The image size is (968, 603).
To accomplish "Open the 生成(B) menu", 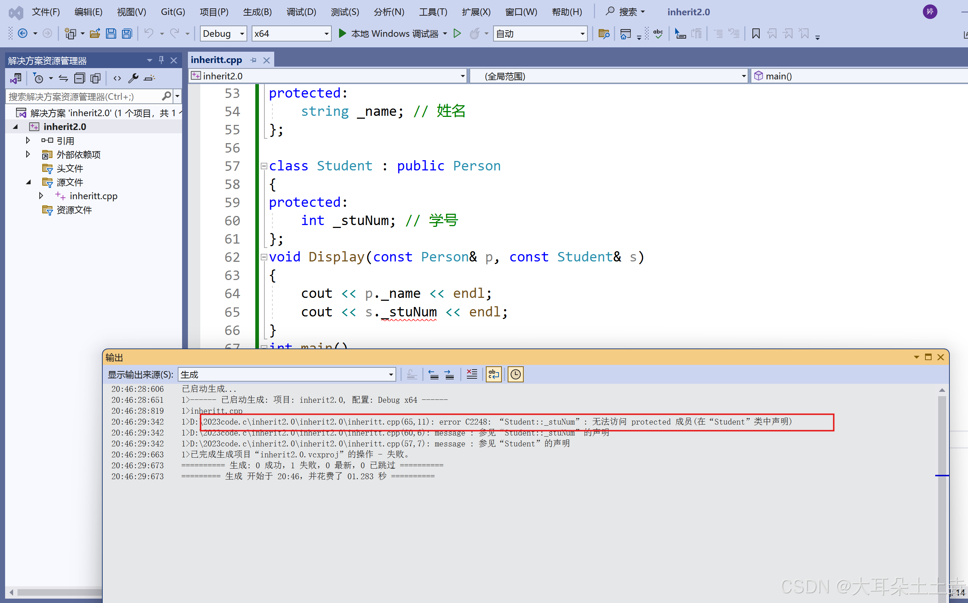I will 257,12.
